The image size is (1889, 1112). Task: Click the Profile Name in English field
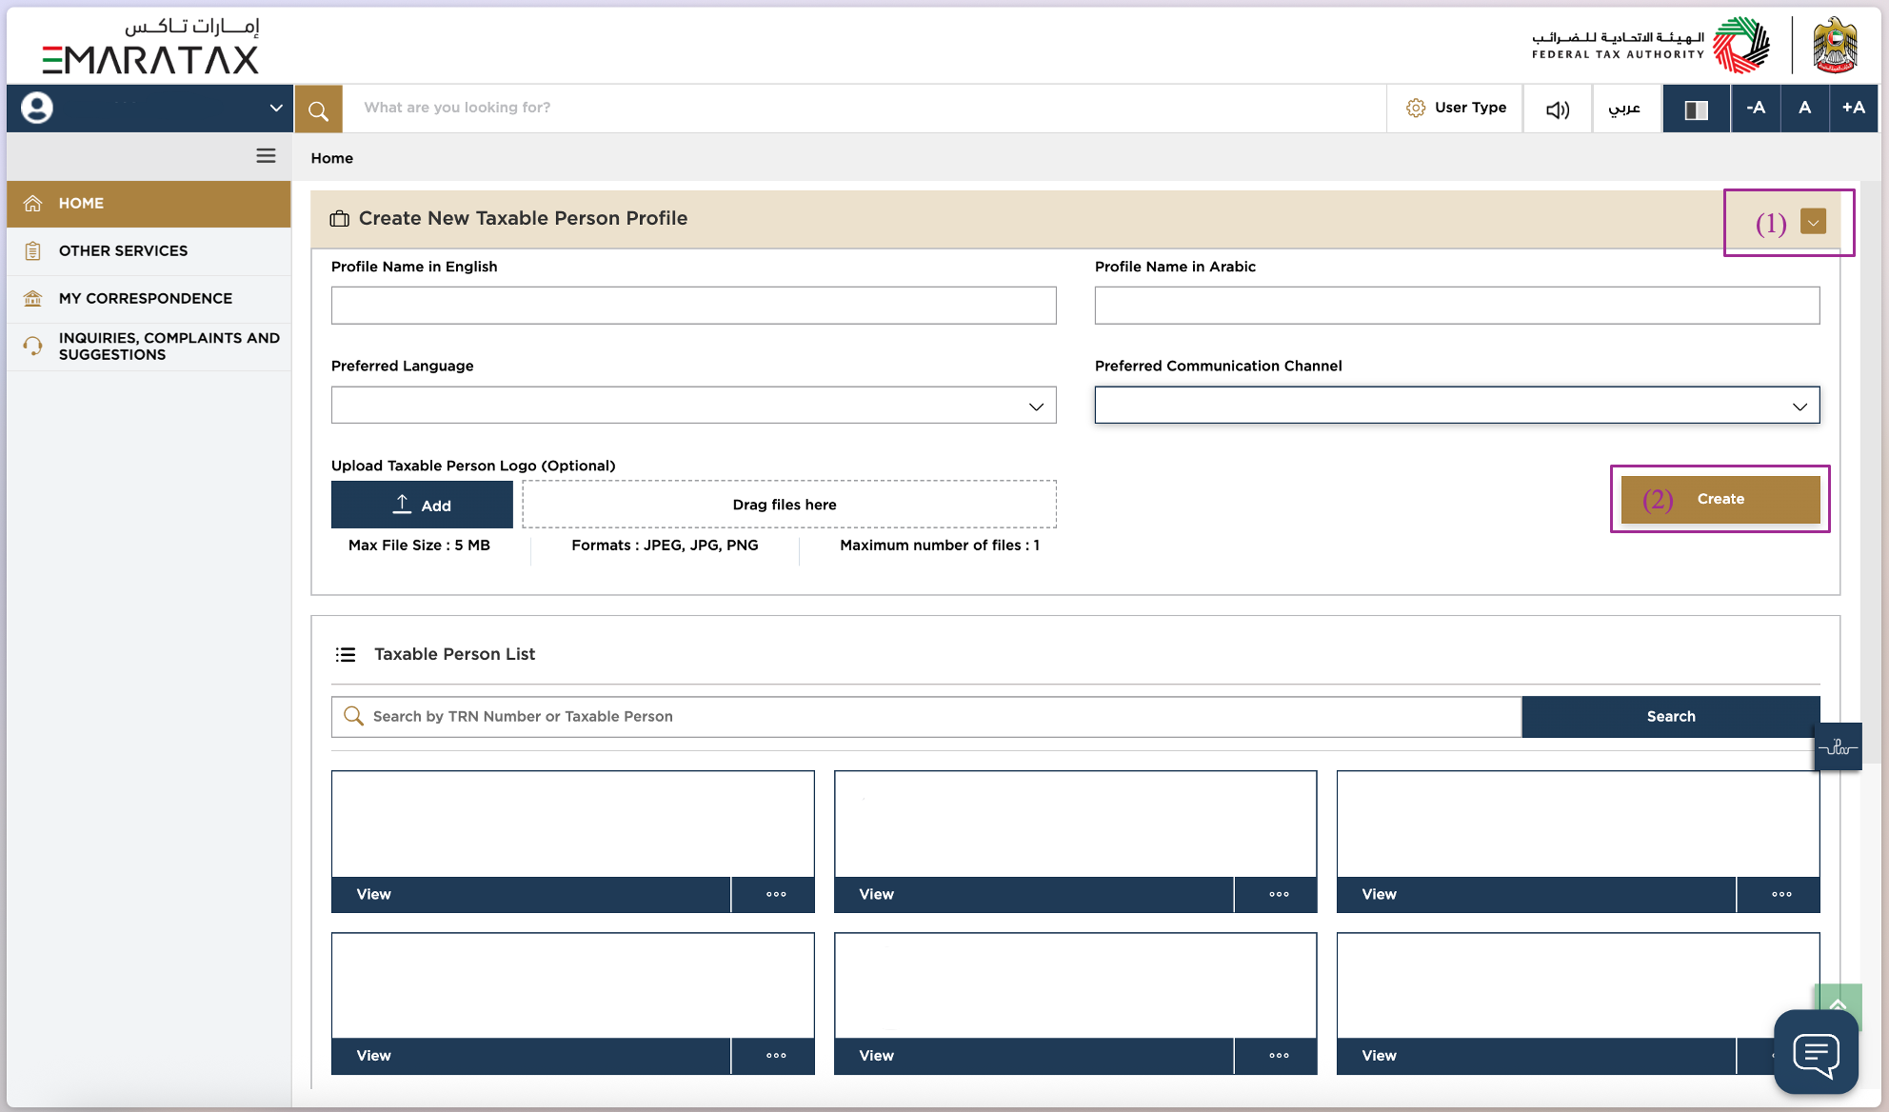pyautogui.click(x=693, y=306)
